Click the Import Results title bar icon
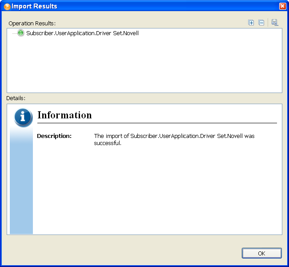289x267 pixels. pos(7,6)
